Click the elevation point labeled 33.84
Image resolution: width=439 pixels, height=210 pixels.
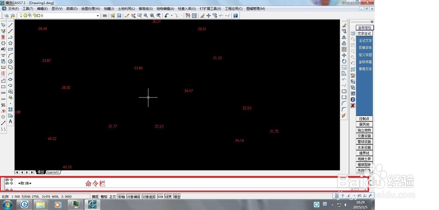tap(138, 68)
